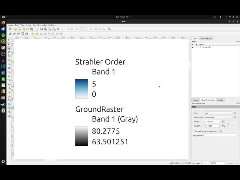Select the Legend item in Items list
This screenshot has width=240, height=180.
point(207,47)
